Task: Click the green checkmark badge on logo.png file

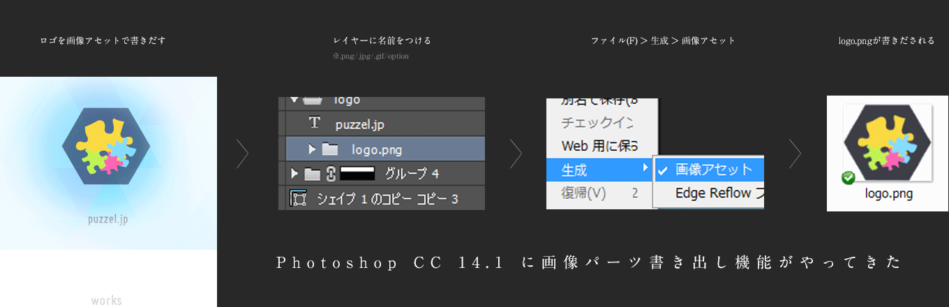Action: click(849, 179)
